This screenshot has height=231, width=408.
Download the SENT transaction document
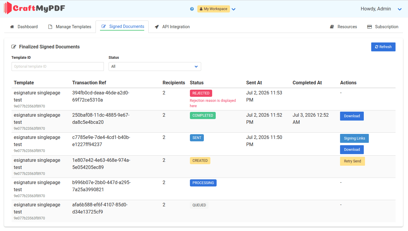click(352, 150)
